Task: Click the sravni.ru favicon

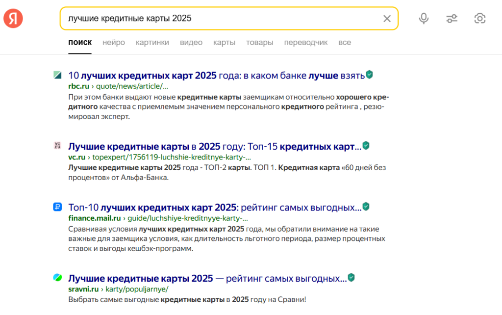Action: (x=57, y=278)
